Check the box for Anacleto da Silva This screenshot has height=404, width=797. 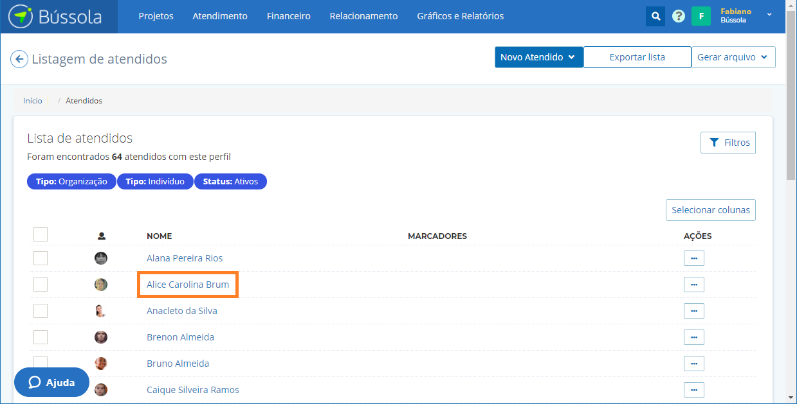tap(41, 311)
